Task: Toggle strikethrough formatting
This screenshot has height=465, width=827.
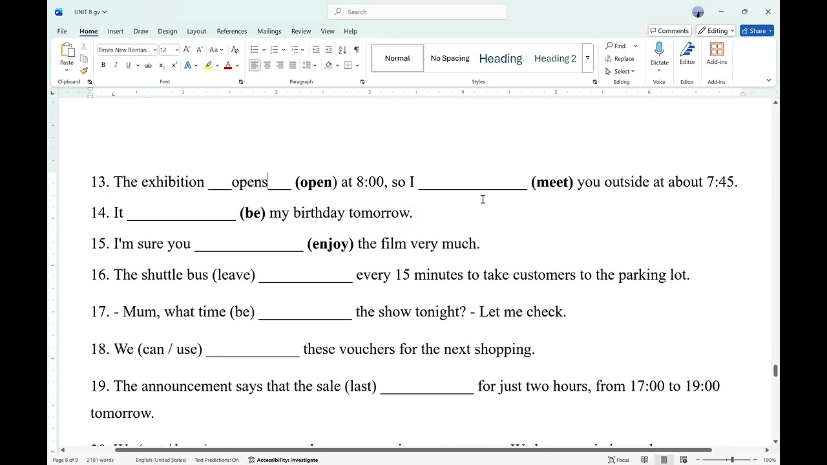Action: click(x=148, y=65)
